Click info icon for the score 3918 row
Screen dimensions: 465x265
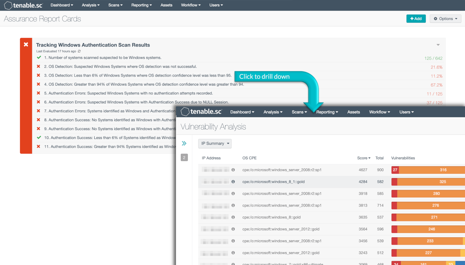(x=233, y=194)
